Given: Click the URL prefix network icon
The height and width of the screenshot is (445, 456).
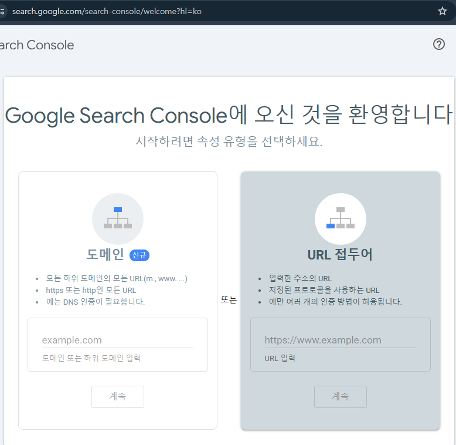Looking at the screenshot, I should click(x=341, y=218).
